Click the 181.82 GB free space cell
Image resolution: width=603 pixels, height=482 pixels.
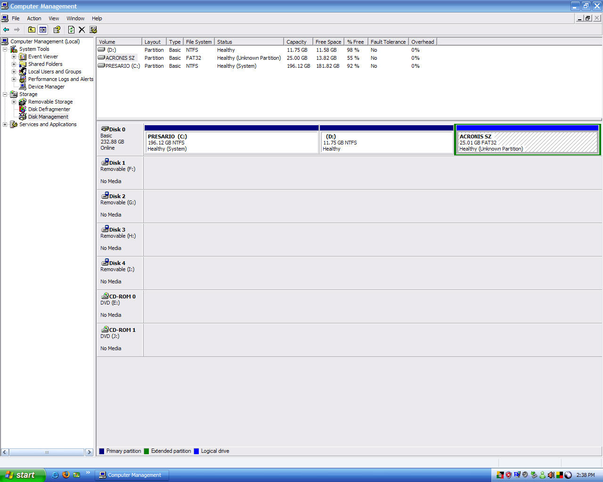point(327,66)
